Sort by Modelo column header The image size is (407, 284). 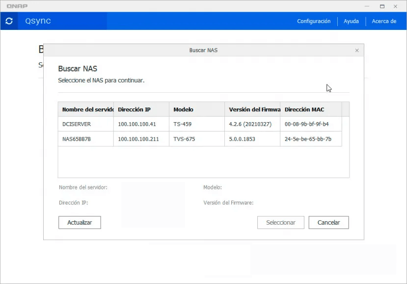(x=197, y=109)
